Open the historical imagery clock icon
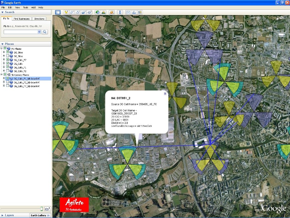Screen dimensions: 290x218 [x=98, y=12]
